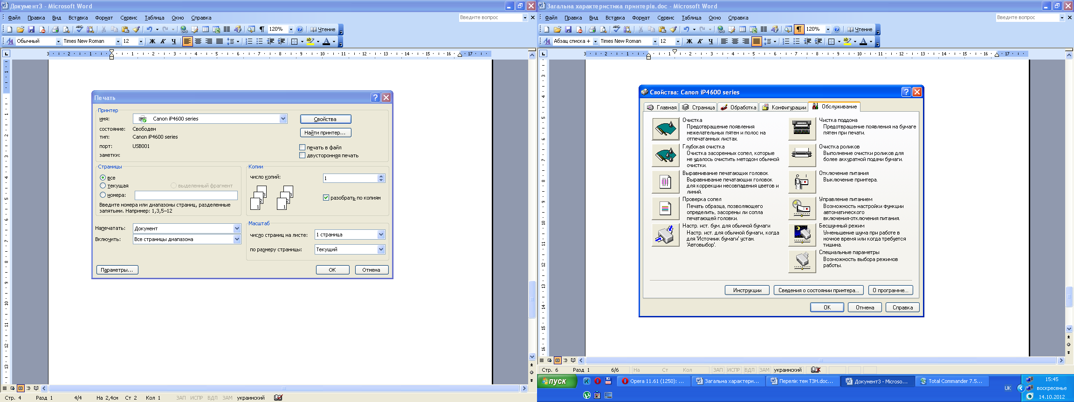Click Save diskette icon in Документ3 toolbar

[x=31, y=29]
